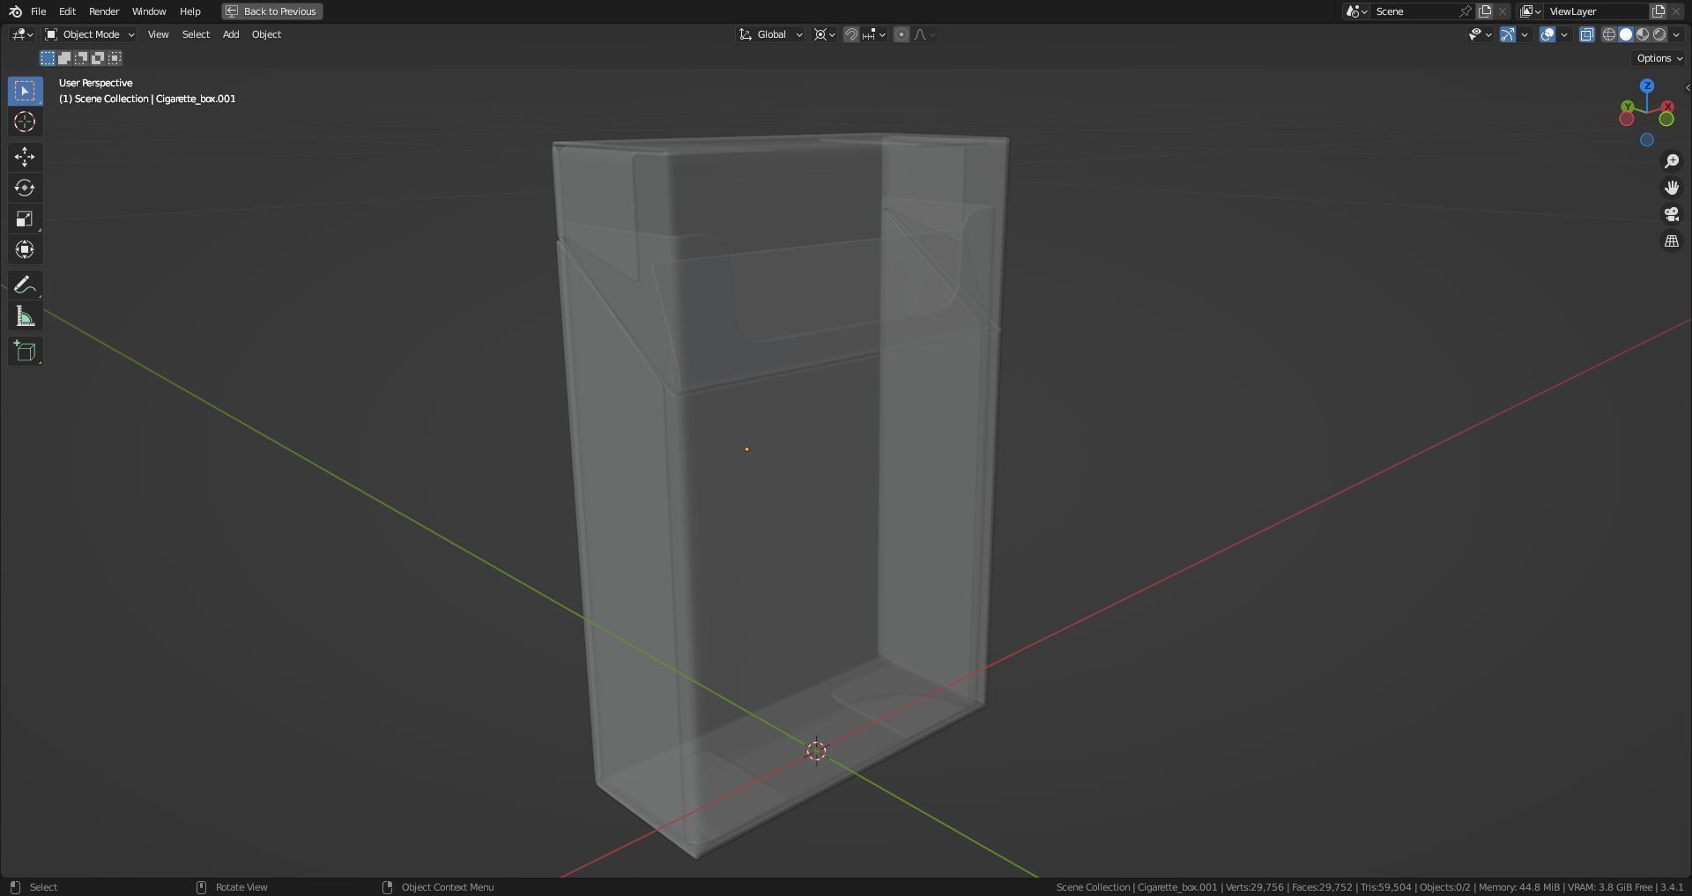Screen dimensions: 1692x896
Task: Open the Edit menu
Action: (67, 11)
